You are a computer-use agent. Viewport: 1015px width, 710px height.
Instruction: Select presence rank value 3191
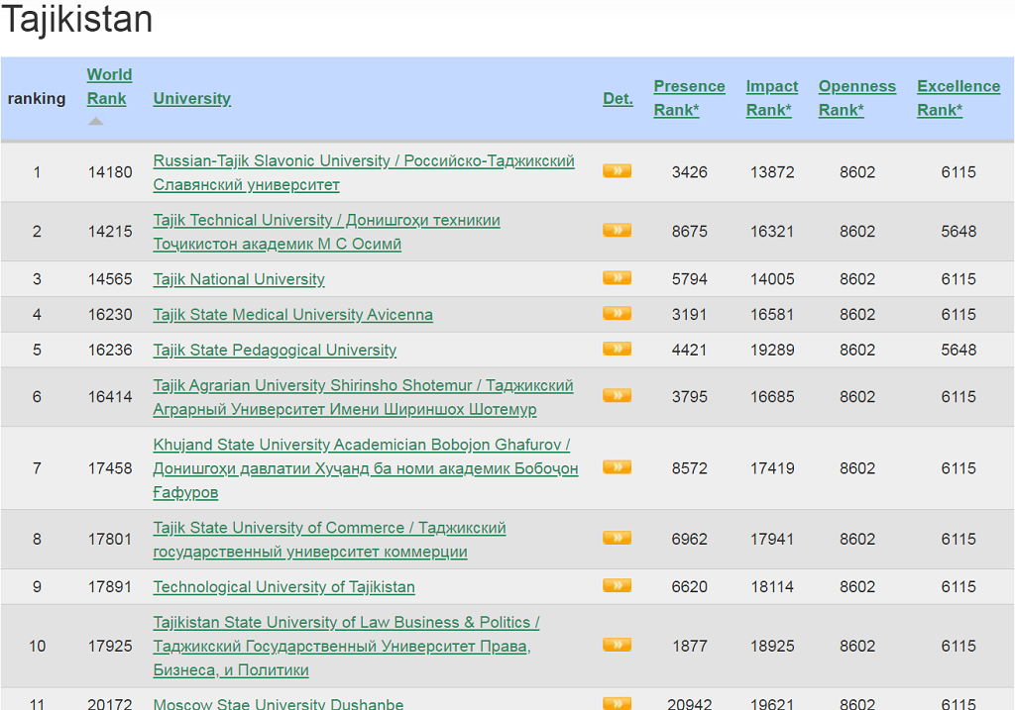(690, 315)
